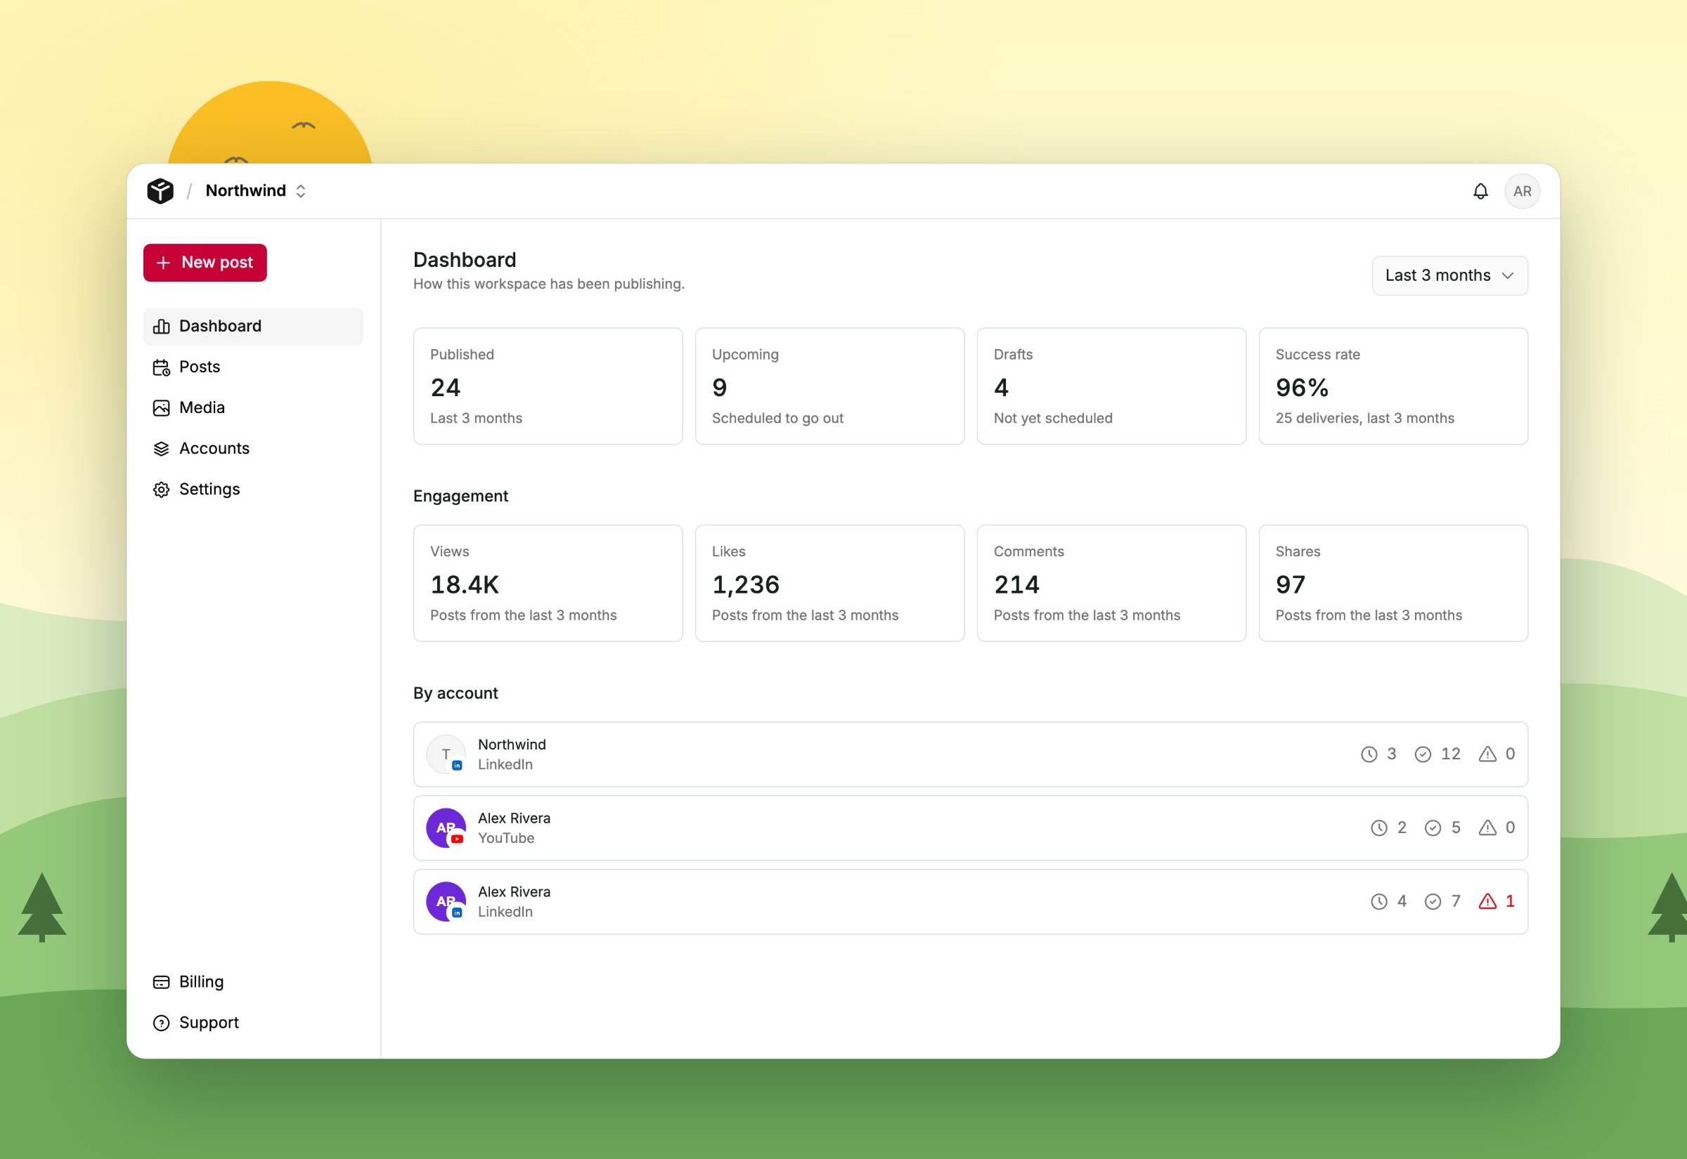The width and height of the screenshot is (1687, 1159).
Task: Click the 'By account' heading
Action: 455,693
